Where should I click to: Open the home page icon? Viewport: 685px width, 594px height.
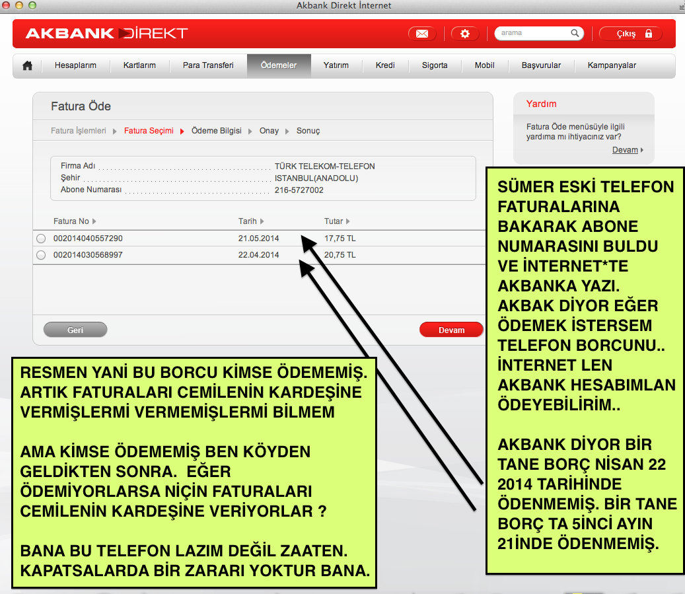point(28,65)
